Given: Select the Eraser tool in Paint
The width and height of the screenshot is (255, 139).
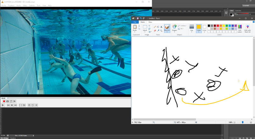Looking at the screenshot, I should (x=155, y=30).
